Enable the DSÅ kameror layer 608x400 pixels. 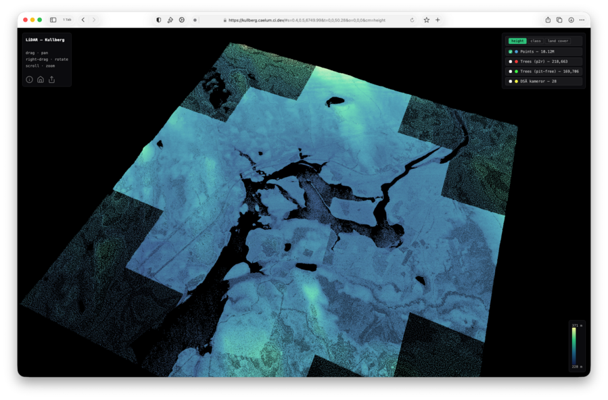pyautogui.click(x=511, y=81)
